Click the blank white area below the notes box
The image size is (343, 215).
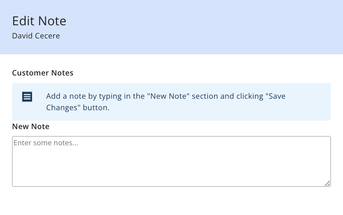pyautogui.click(x=171, y=201)
